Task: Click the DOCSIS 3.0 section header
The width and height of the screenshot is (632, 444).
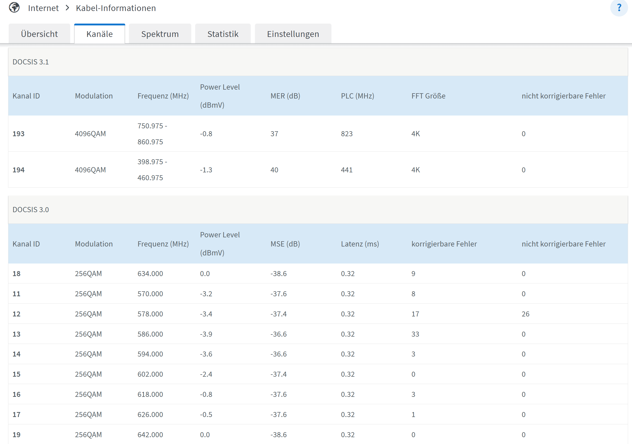Action: (31, 210)
